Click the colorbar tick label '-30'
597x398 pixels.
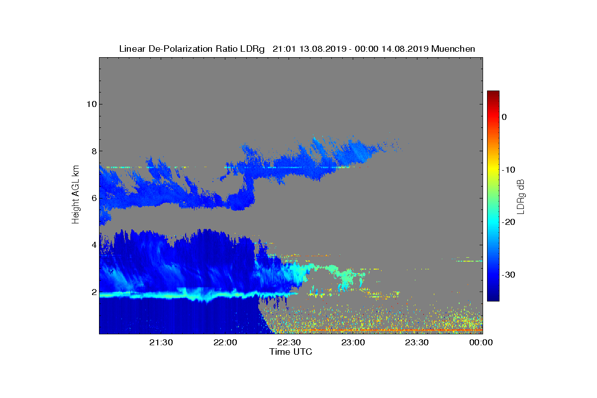pos(508,275)
